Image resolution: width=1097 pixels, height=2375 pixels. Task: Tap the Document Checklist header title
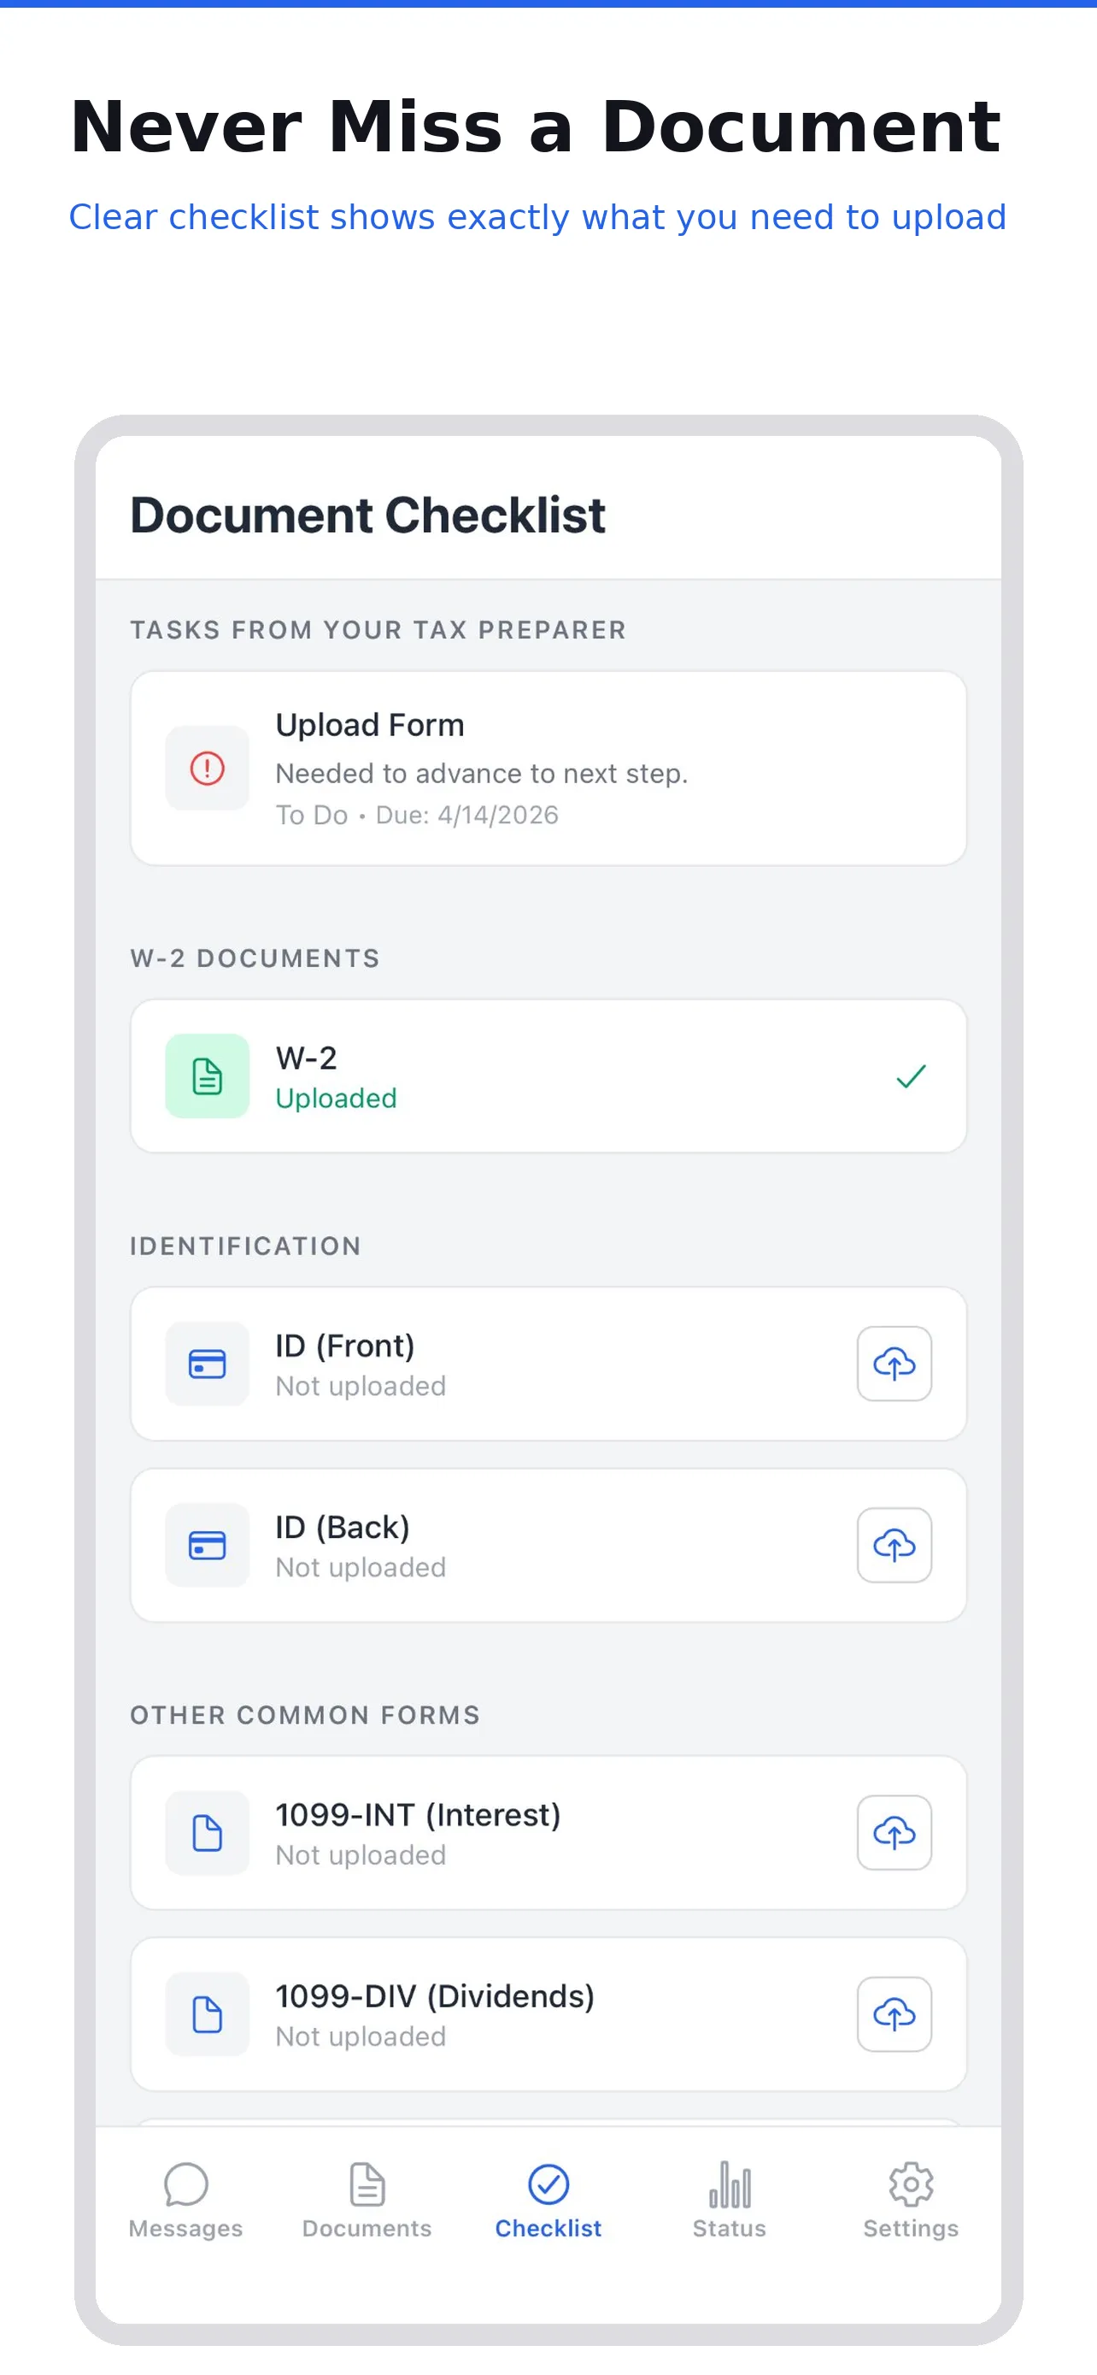[367, 515]
